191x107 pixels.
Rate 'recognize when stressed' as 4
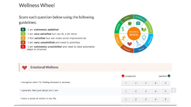tap(155, 83)
